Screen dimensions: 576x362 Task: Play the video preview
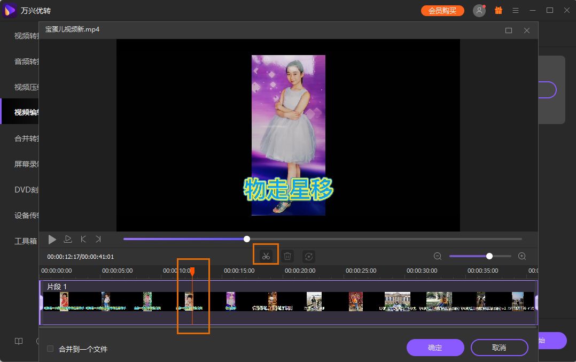(x=52, y=240)
